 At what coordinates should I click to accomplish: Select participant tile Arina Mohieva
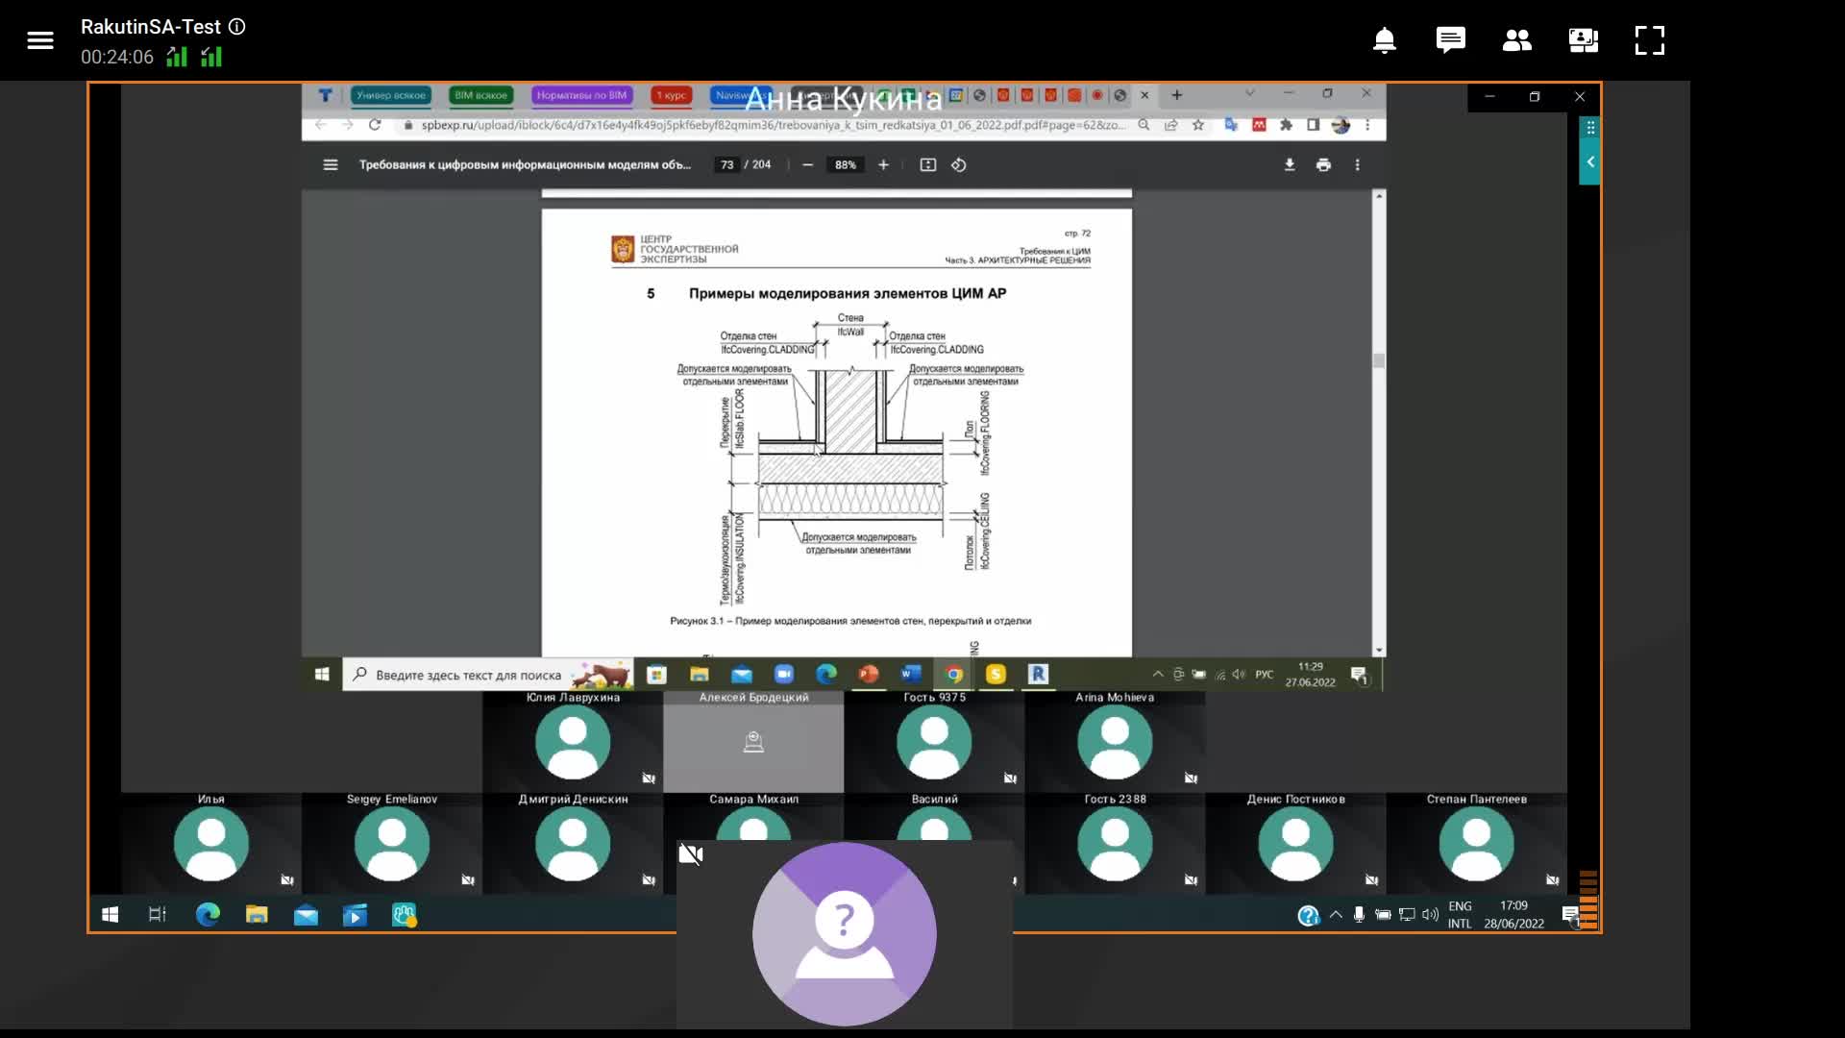pyautogui.click(x=1115, y=741)
